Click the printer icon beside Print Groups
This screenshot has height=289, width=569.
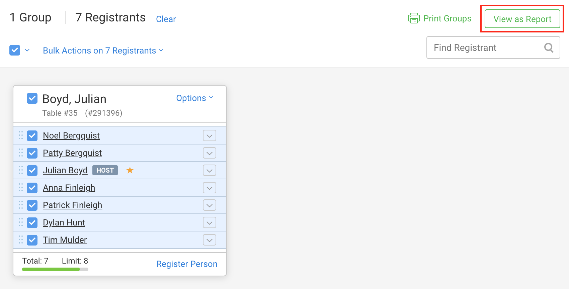(x=414, y=18)
